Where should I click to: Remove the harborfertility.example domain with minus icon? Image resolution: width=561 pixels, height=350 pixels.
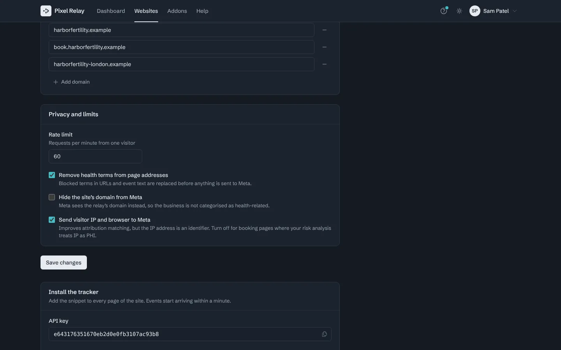click(x=325, y=30)
